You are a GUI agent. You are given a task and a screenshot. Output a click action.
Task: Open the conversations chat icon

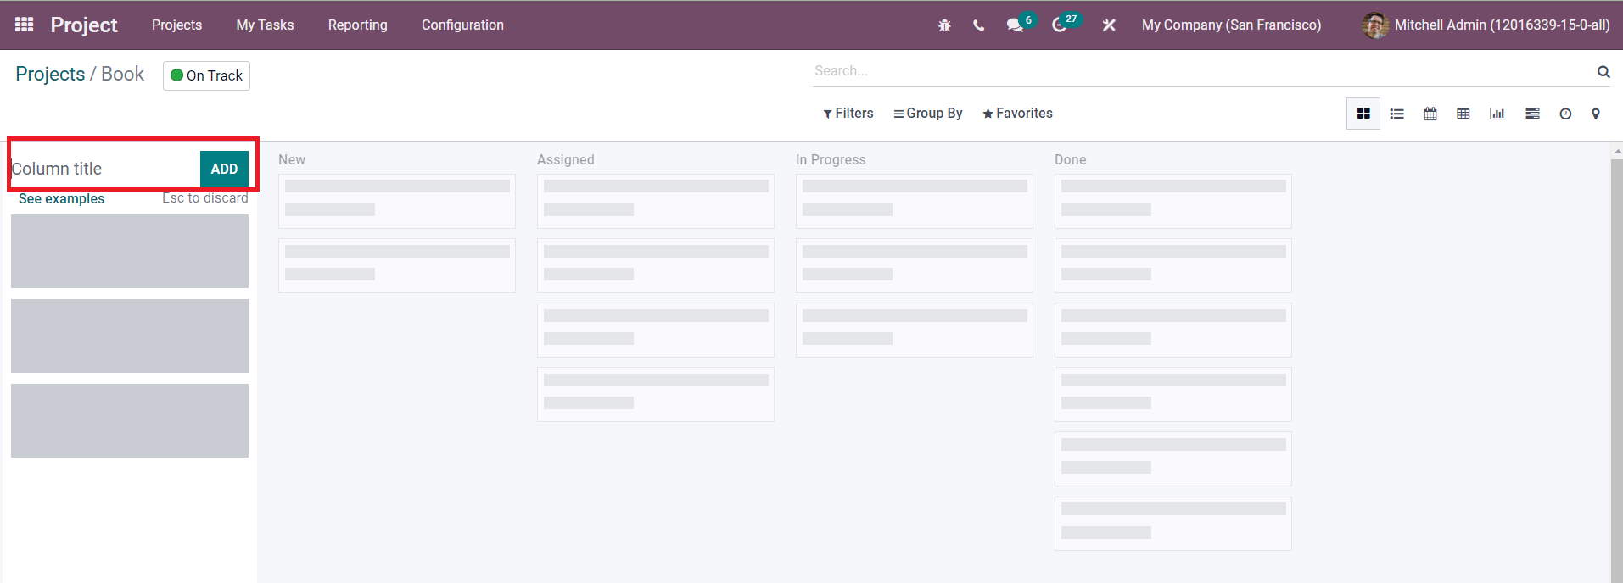point(1014,25)
